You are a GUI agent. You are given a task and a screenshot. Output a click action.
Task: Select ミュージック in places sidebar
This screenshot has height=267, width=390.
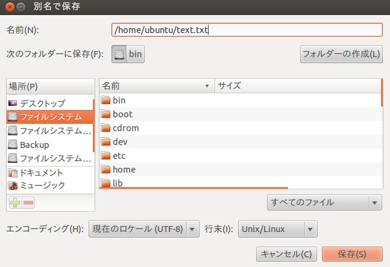(42, 185)
